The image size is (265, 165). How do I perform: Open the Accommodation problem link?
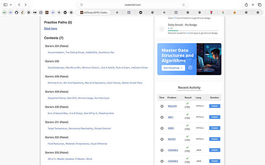click(x=56, y=52)
